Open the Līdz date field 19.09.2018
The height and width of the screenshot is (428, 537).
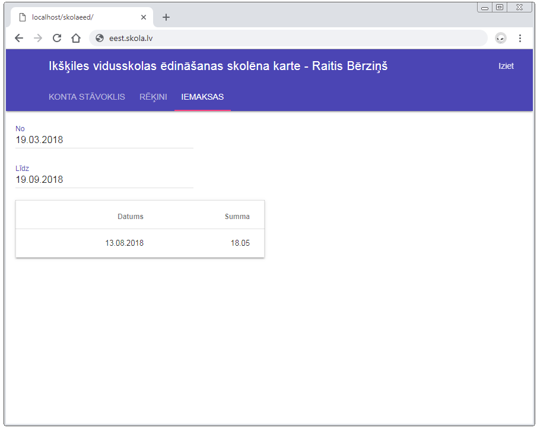pos(104,179)
